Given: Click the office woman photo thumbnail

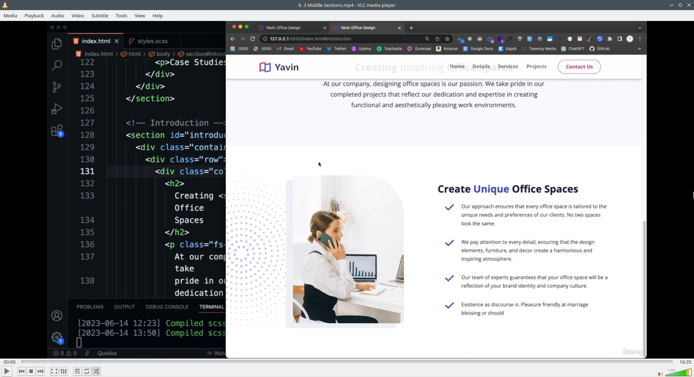Looking at the screenshot, I should pos(348,249).
